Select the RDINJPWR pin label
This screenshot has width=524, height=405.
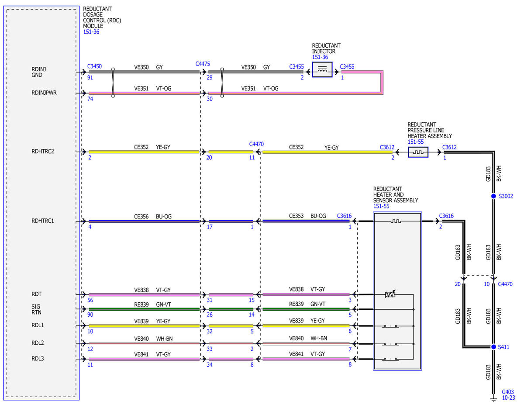tap(45, 93)
